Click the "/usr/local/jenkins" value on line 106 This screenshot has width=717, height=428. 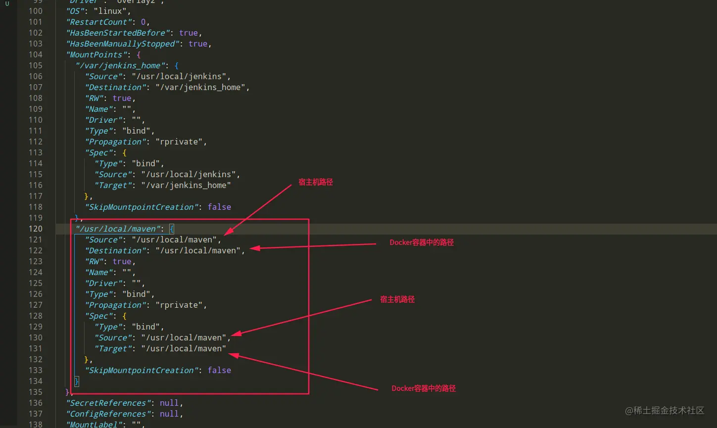click(x=179, y=76)
